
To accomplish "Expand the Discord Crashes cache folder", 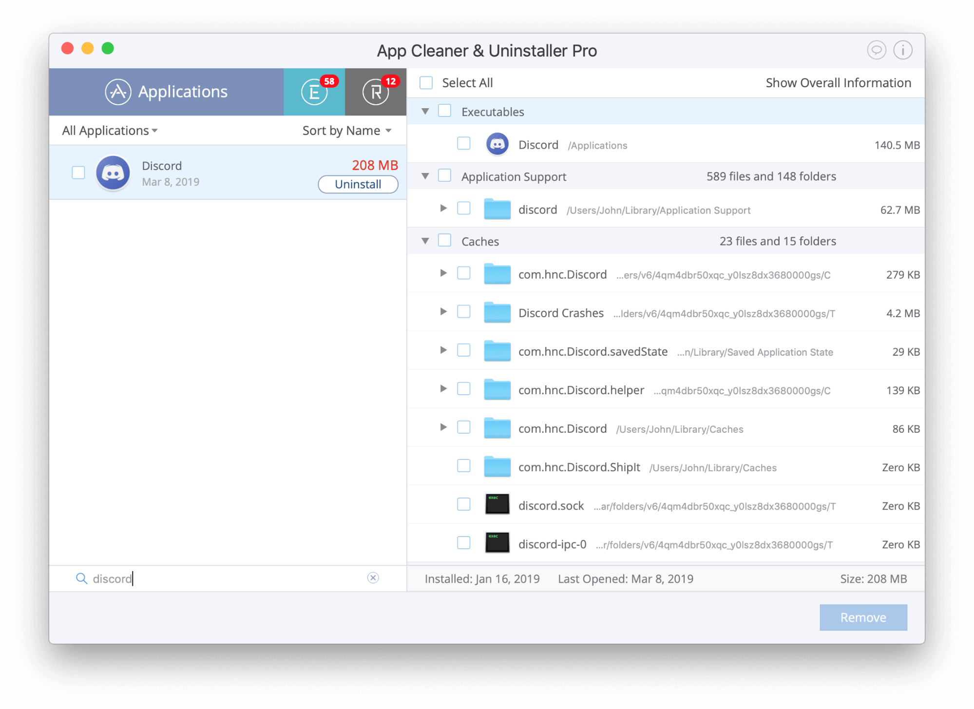I will [x=441, y=312].
